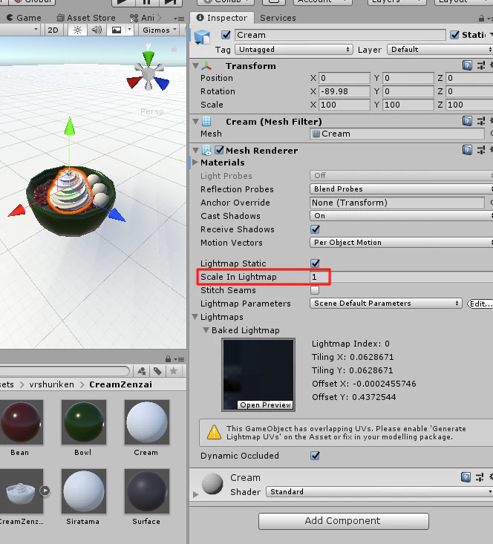The height and width of the screenshot is (544, 493).
Task: Open the Cast Shadows dropdown
Action: tap(402, 216)
